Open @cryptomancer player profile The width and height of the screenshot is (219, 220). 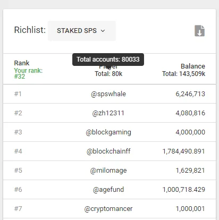click(x=108, y=209)
